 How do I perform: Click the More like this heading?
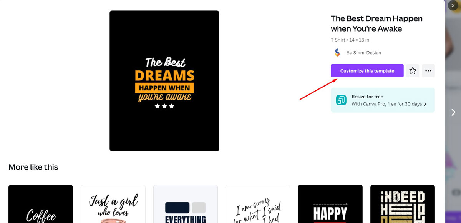(x=33, y=167)
